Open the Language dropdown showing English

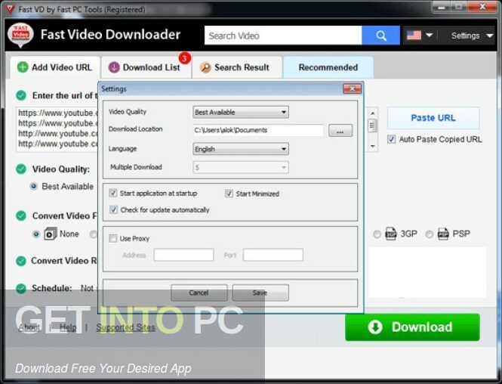[241, 149]
